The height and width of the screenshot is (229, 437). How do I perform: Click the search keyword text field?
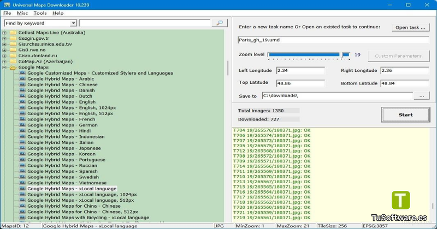pos(145,23)
